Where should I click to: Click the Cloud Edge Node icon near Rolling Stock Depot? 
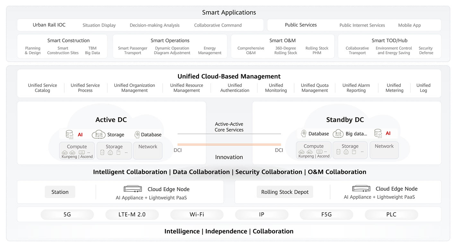[361, 189]
